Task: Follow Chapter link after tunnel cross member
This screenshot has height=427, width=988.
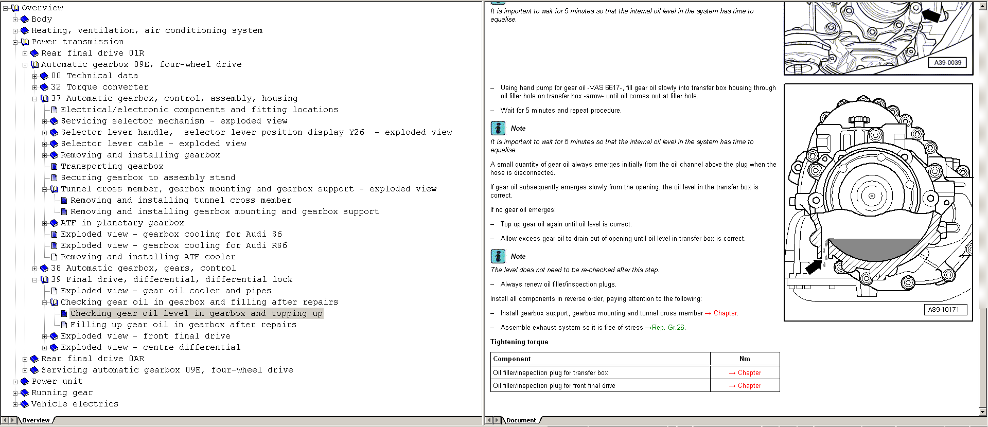Action: [725, 313]
